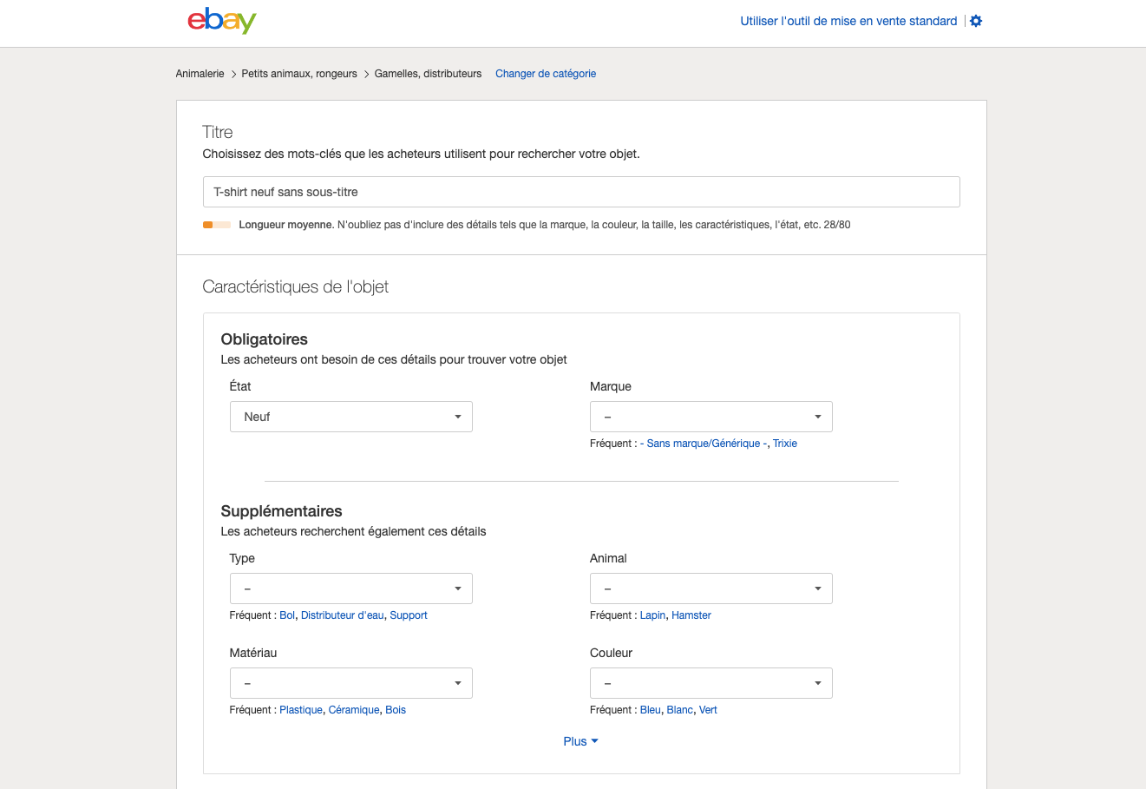Open the État dropdown showing Neuf
The height and width of the screenshot is (789, 1146).
click(x=351, y=417)
